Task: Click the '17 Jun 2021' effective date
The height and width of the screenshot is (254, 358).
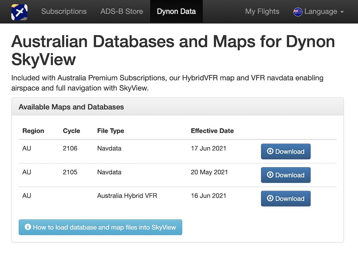Action: coord(208,148)
